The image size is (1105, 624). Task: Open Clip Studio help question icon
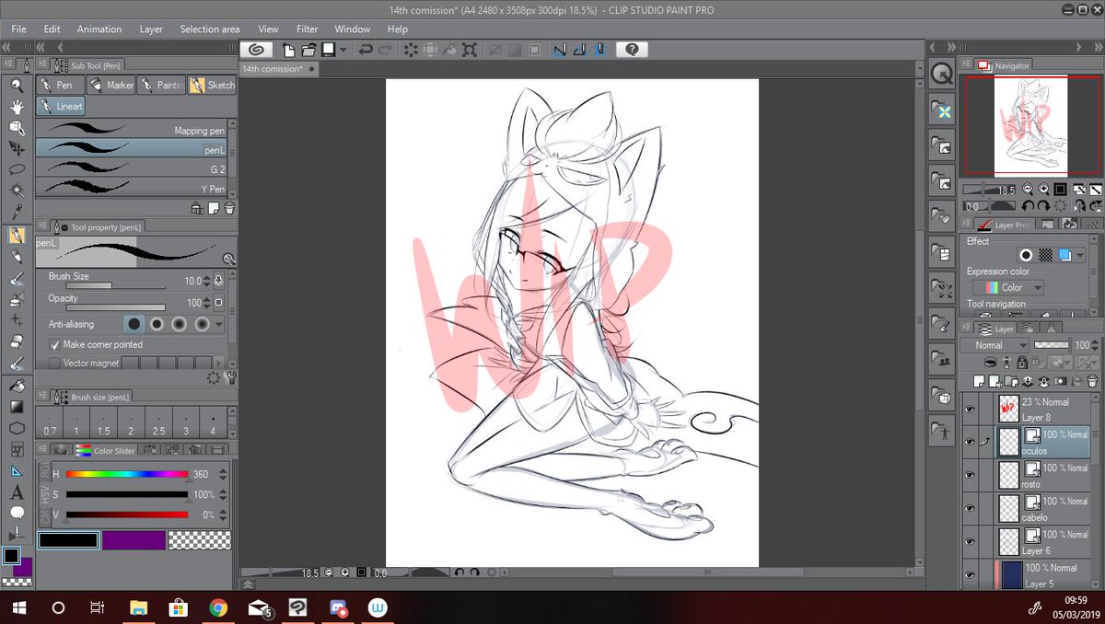pyautogui.click(x=632, y=50)
